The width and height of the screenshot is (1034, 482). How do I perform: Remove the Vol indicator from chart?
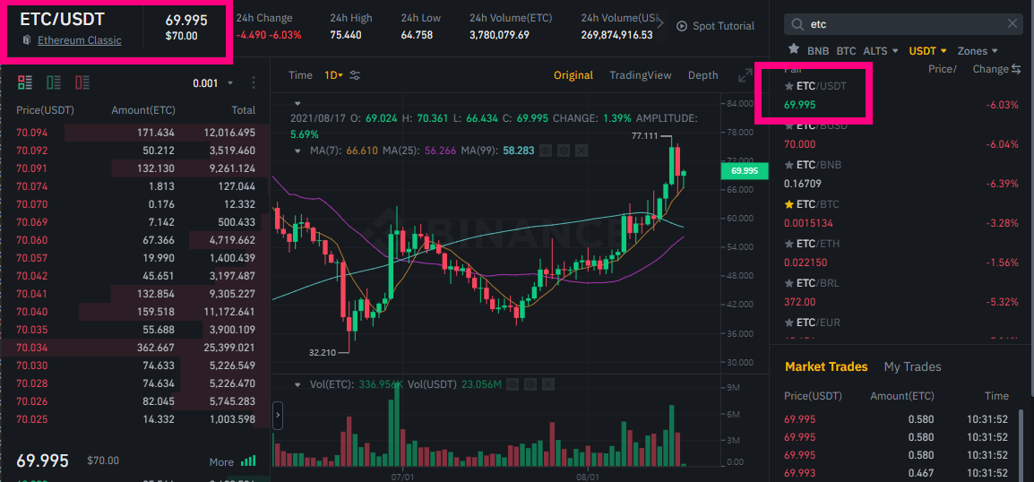click(x=548, y=383)
